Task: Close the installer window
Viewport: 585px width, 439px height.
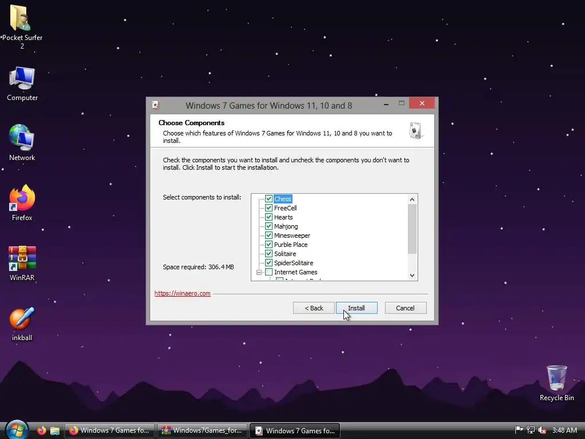Action: (422, 103)
